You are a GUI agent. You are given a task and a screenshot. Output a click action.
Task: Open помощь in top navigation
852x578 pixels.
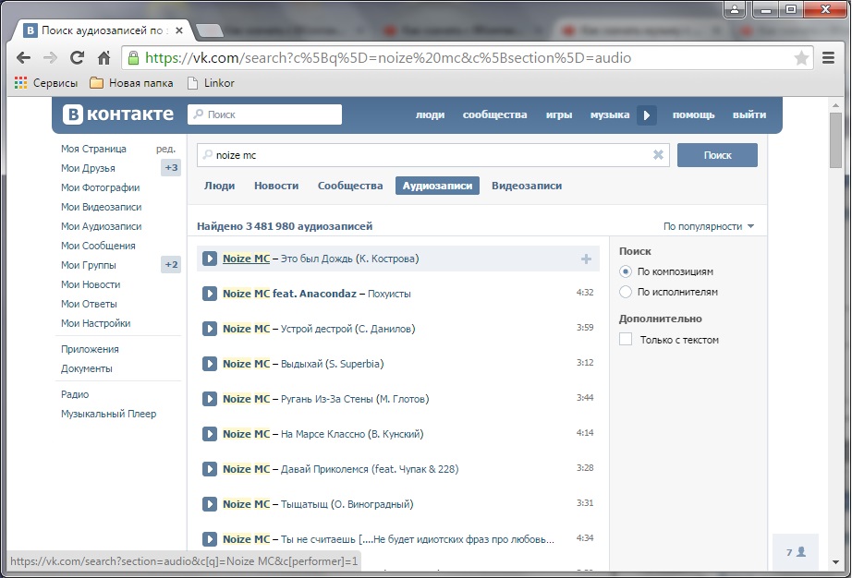(693, 115)
